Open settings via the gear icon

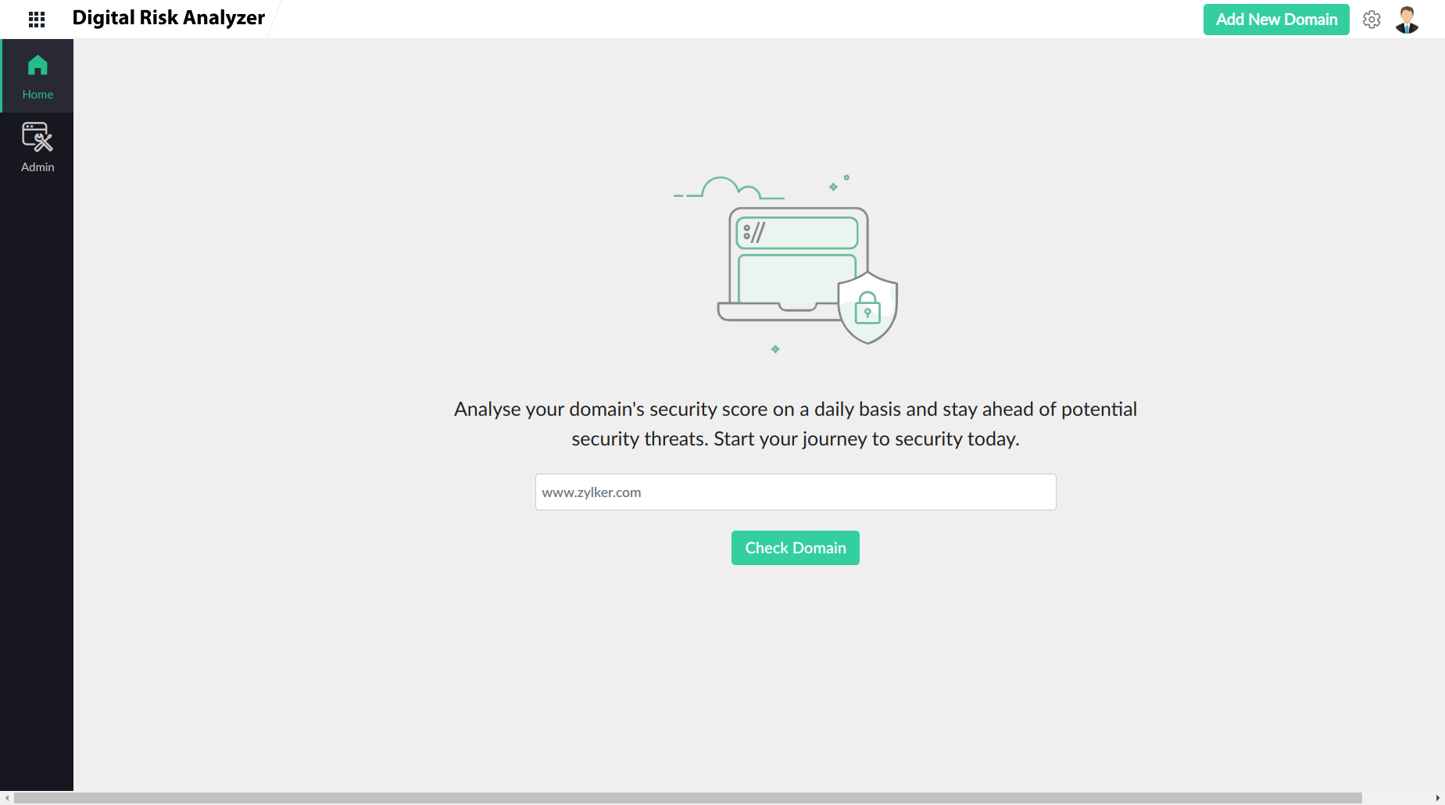click(x=1372, y=20)
